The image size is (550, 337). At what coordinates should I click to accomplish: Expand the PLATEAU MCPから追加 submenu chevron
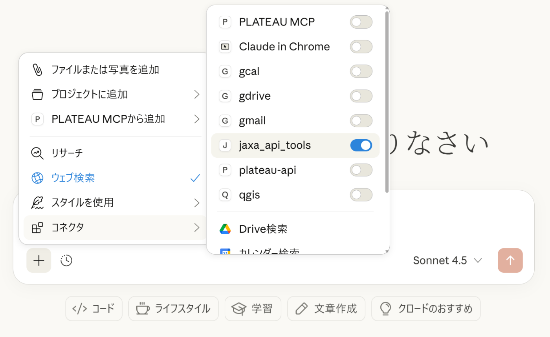tap(197, 119)
